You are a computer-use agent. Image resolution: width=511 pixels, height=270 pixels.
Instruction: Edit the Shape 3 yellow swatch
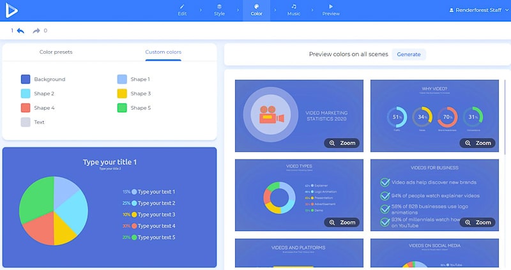(x=122, y=94)
